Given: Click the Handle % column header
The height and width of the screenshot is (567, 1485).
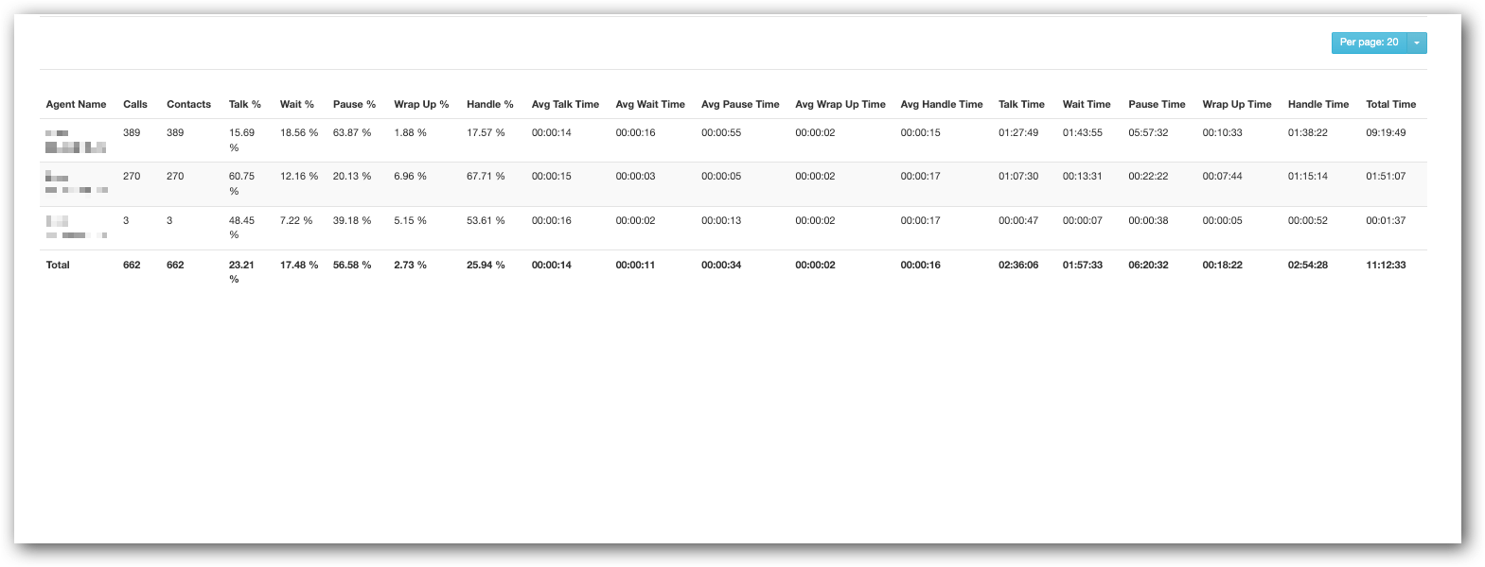Looking at the screenshot, I should pyautogui.click(x=490, y=105).
